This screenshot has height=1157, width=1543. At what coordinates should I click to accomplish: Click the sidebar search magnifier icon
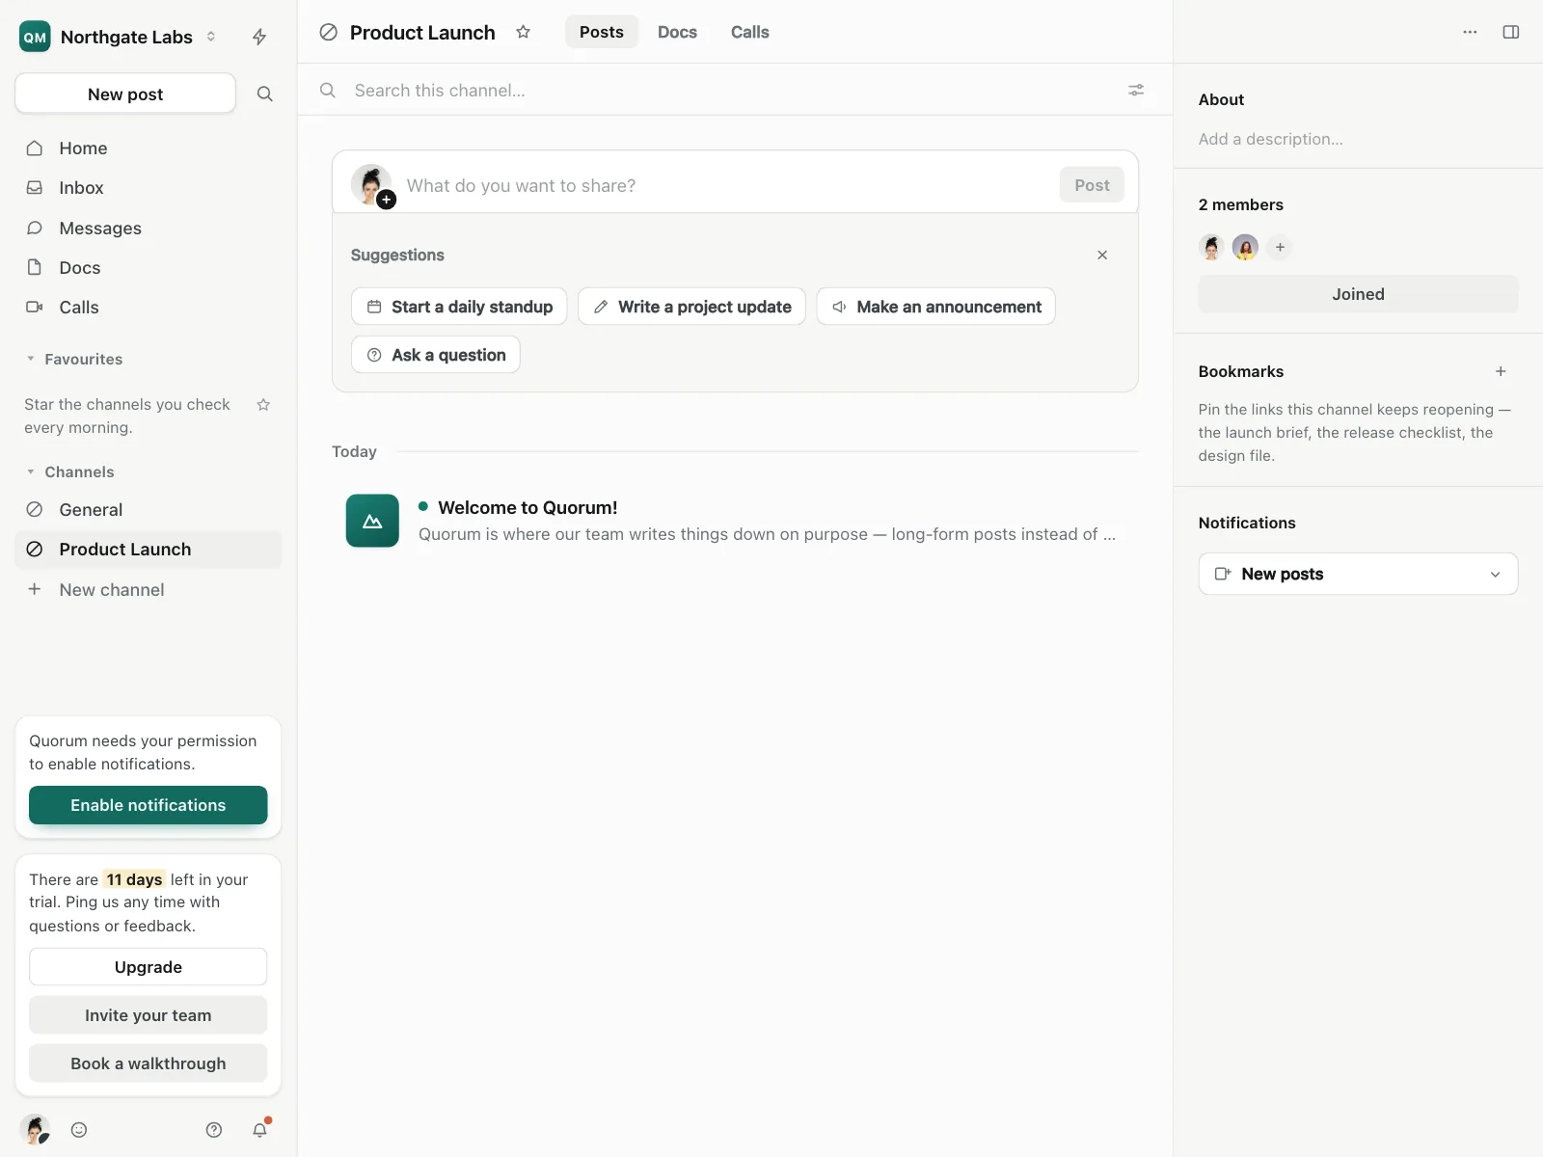point(264,94)
